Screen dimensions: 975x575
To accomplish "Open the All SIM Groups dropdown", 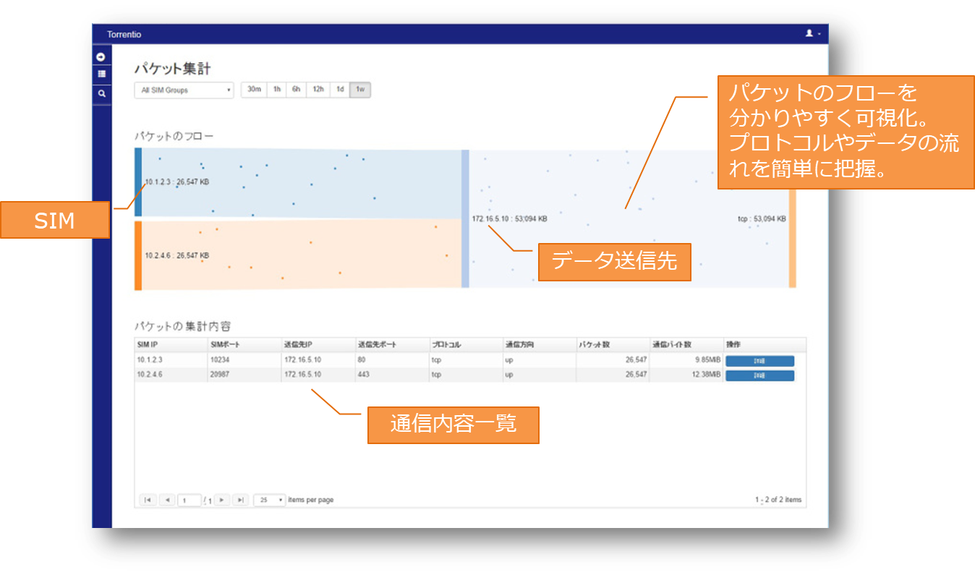I will [x=184, y=90].
